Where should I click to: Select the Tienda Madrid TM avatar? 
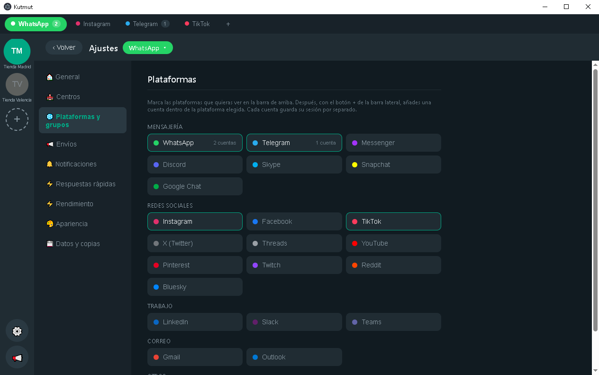(17, 51)
